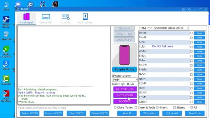
Task: Tick the EMac checkbox
Action: pos(191,61)
